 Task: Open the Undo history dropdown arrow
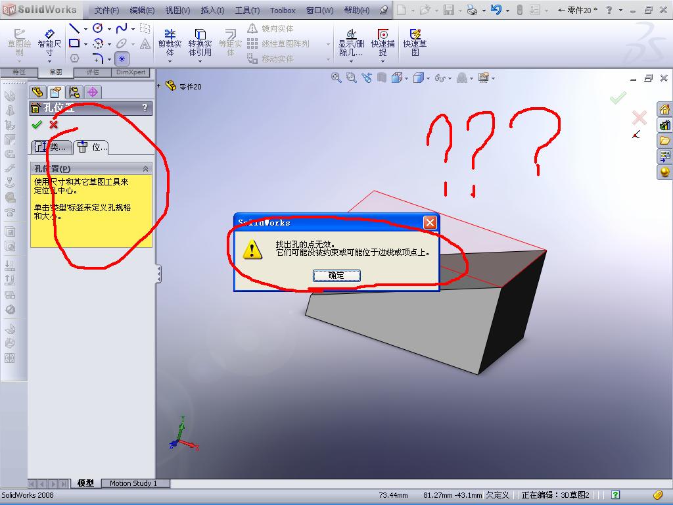507,11
